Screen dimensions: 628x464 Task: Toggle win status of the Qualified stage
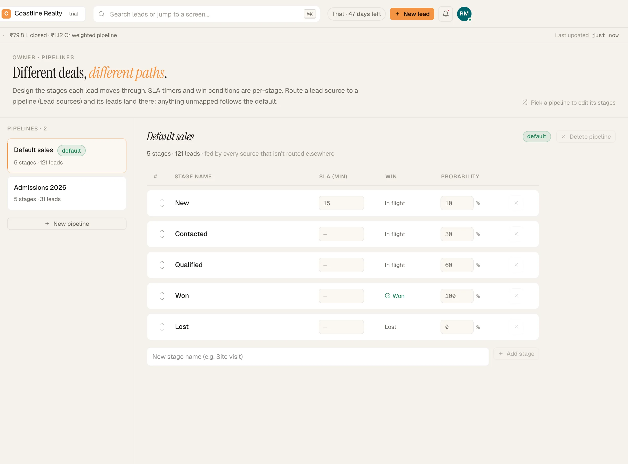(x=395, y=265)
